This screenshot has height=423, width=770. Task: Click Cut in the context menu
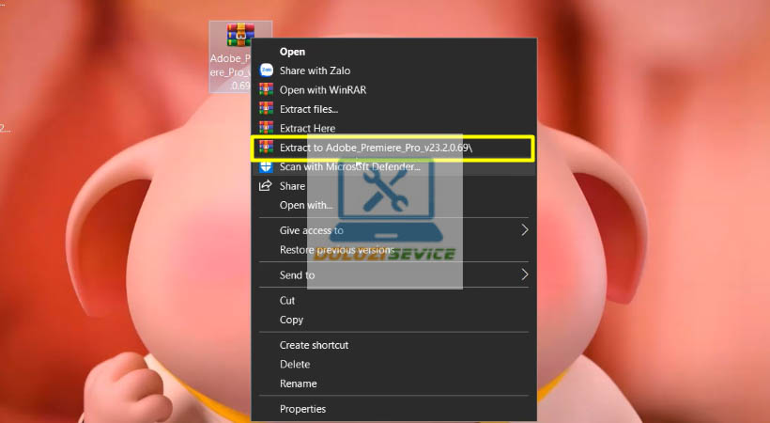point(287,301)
